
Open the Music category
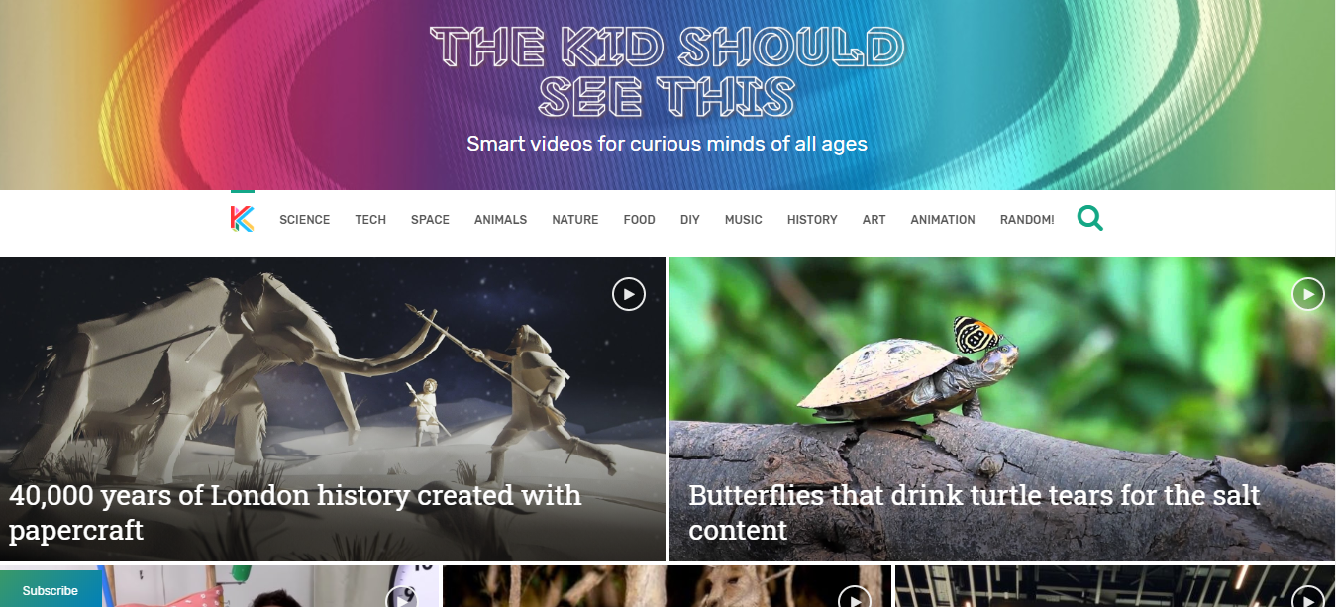click(x=744, y=220)
